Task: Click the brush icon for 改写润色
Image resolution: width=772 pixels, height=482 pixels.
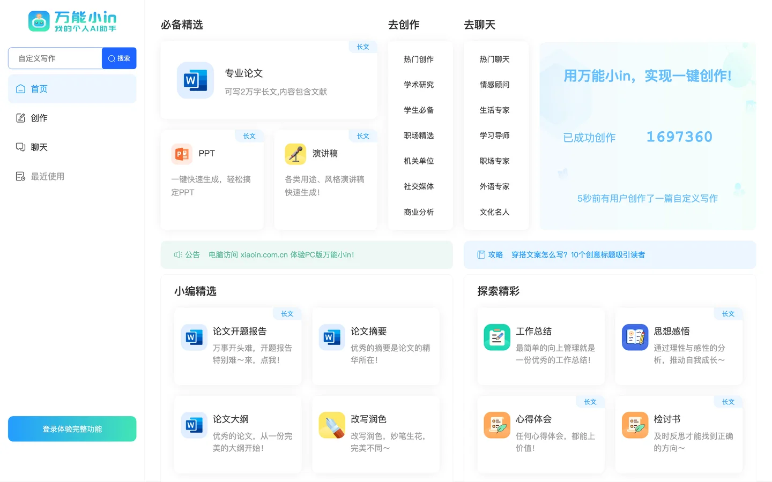Action: pyautogui.click(x=332, y=425)
